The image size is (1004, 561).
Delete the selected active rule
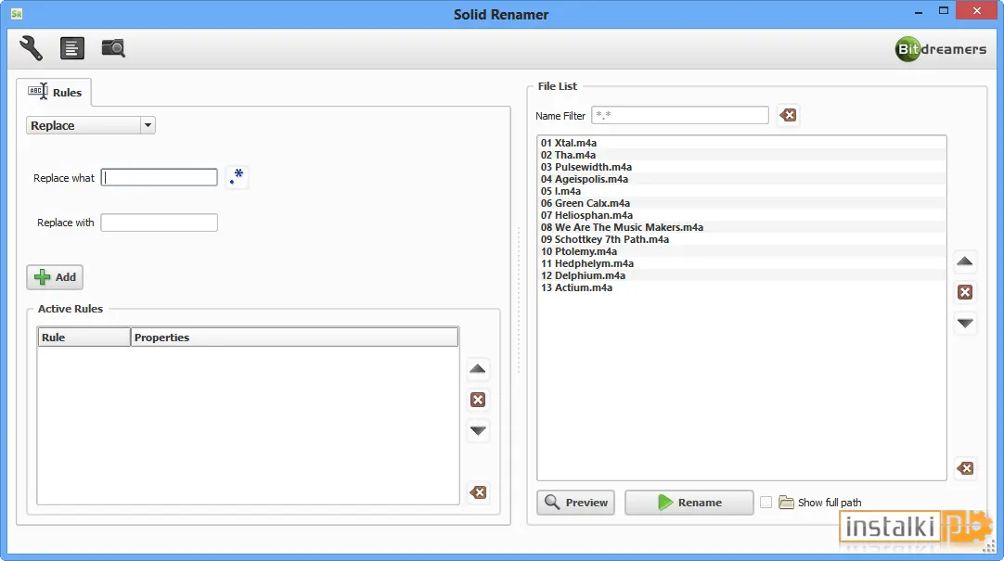click(478, 400)
